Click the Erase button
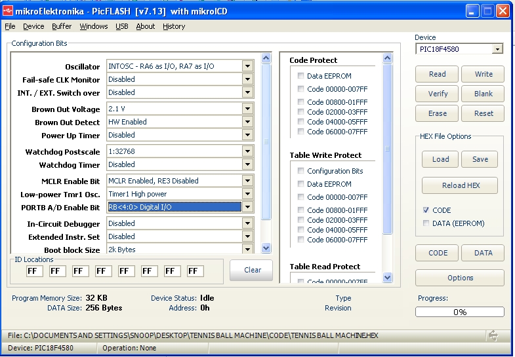This screenshot has width=515, height=357. pyautogui.click(x=437, y=113)
